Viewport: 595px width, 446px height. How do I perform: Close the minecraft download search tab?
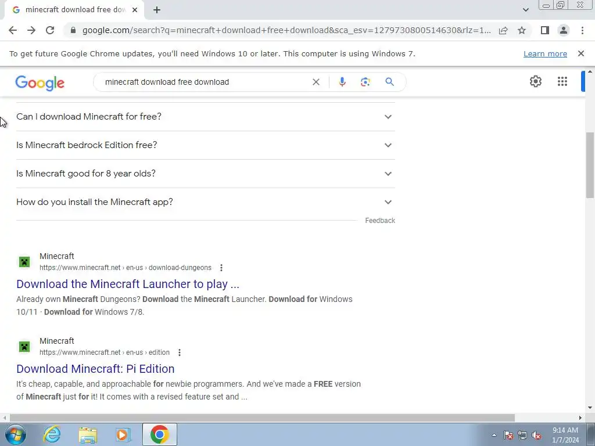coord(135,10)
